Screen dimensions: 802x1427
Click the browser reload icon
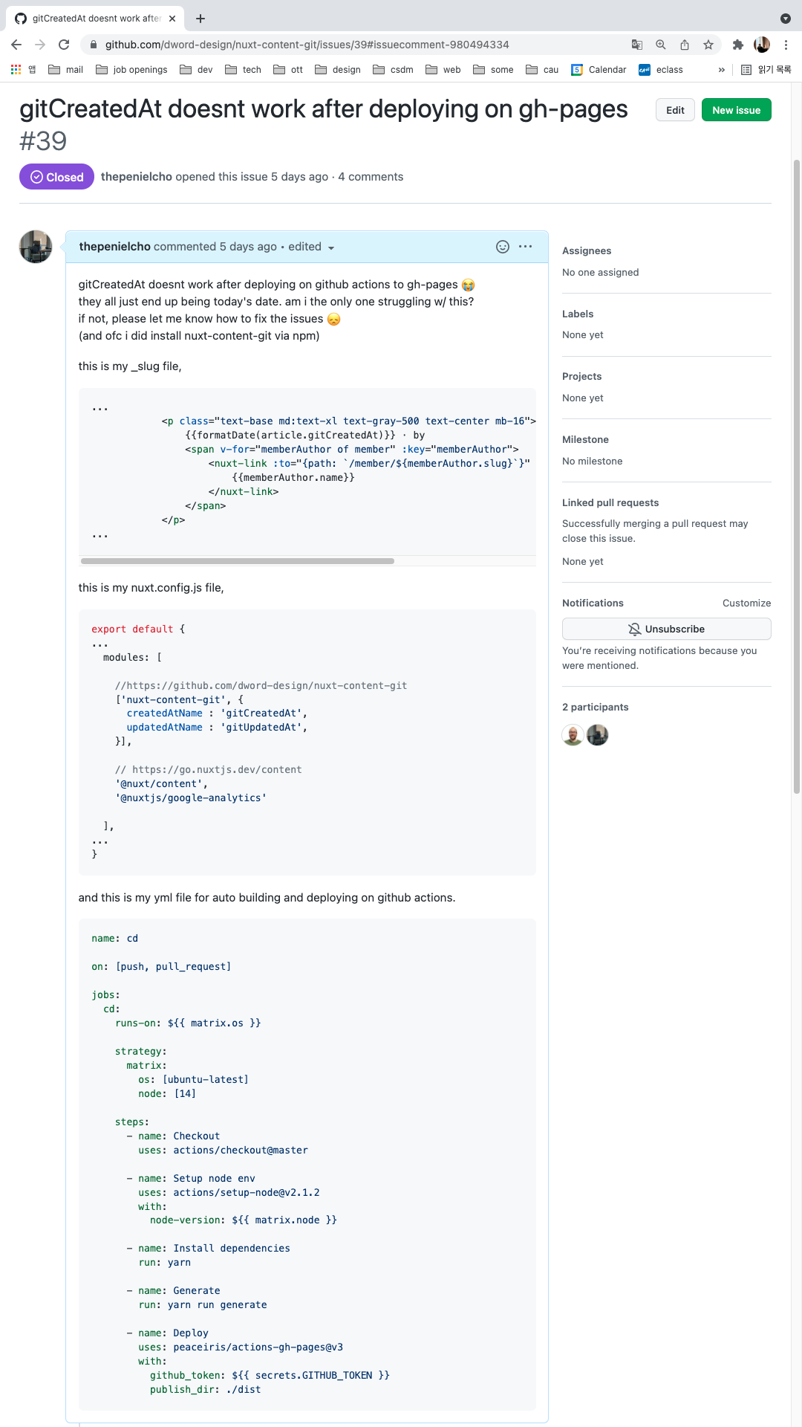[x=64, y=45]
